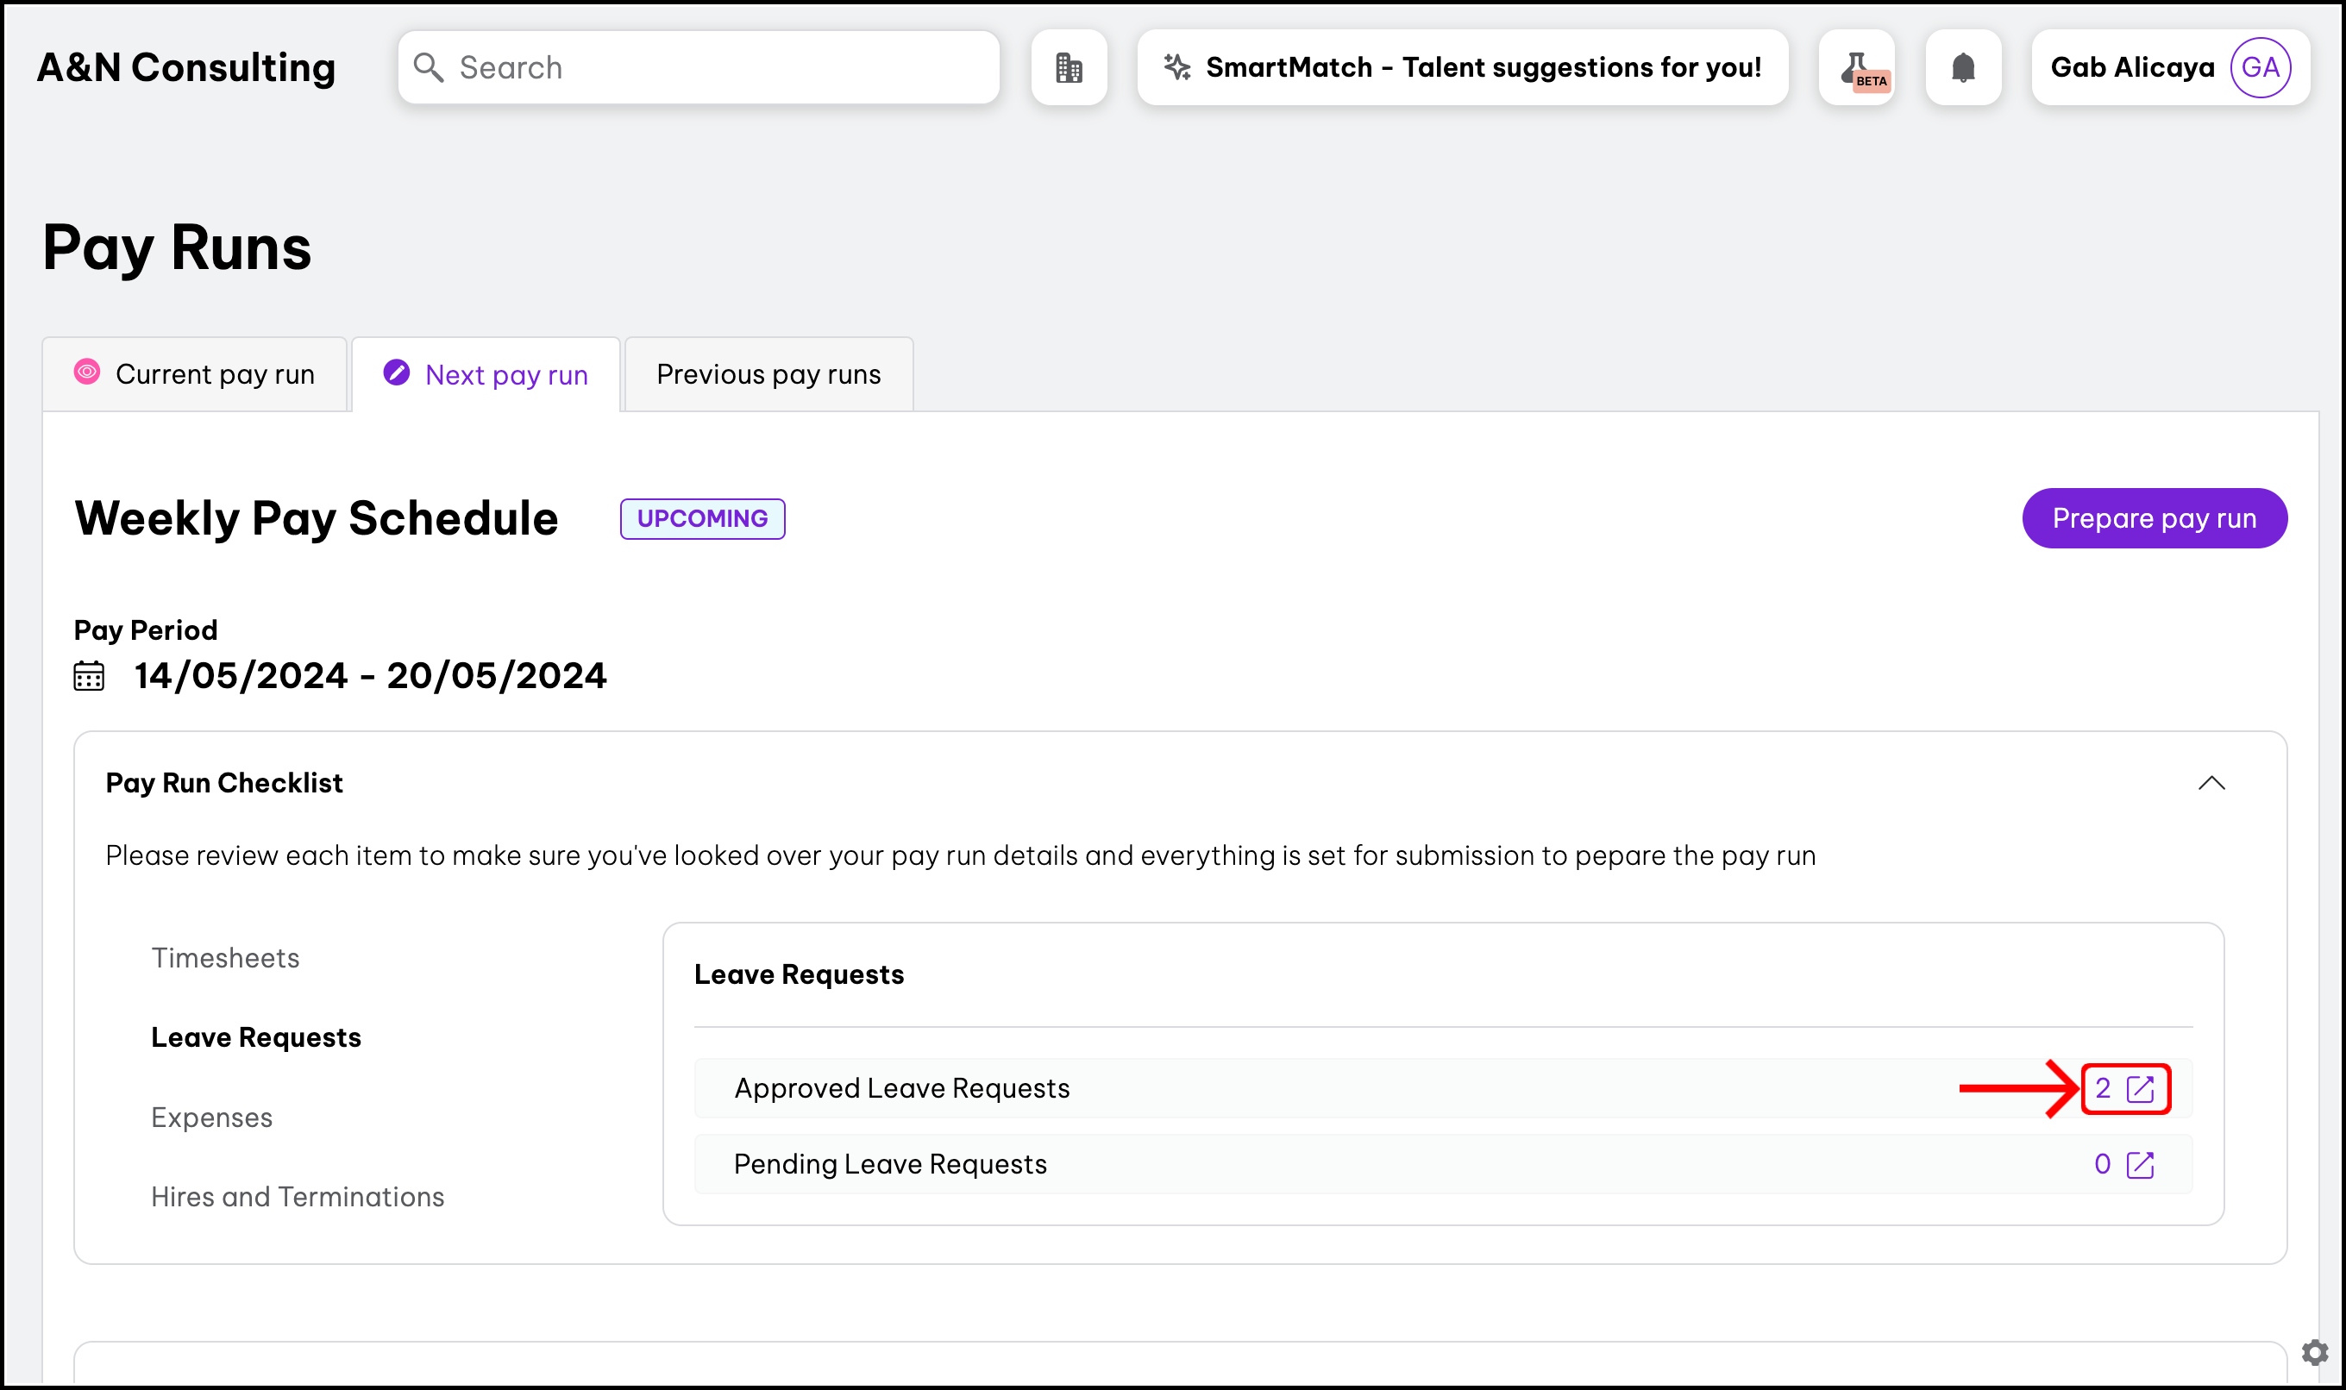Click the A&N Consulting logo text
The width and height of the screenshot is (2346, 1390).
185,67
